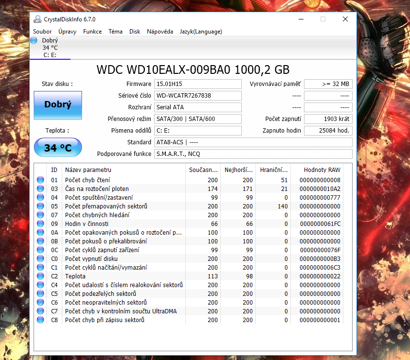Click the status orb for Počet přemapovaných sektorů
The image size is (410, 360).
click(40, 206)
